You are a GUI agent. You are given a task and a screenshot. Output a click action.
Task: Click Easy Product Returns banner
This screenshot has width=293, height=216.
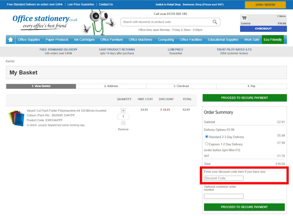117,51
